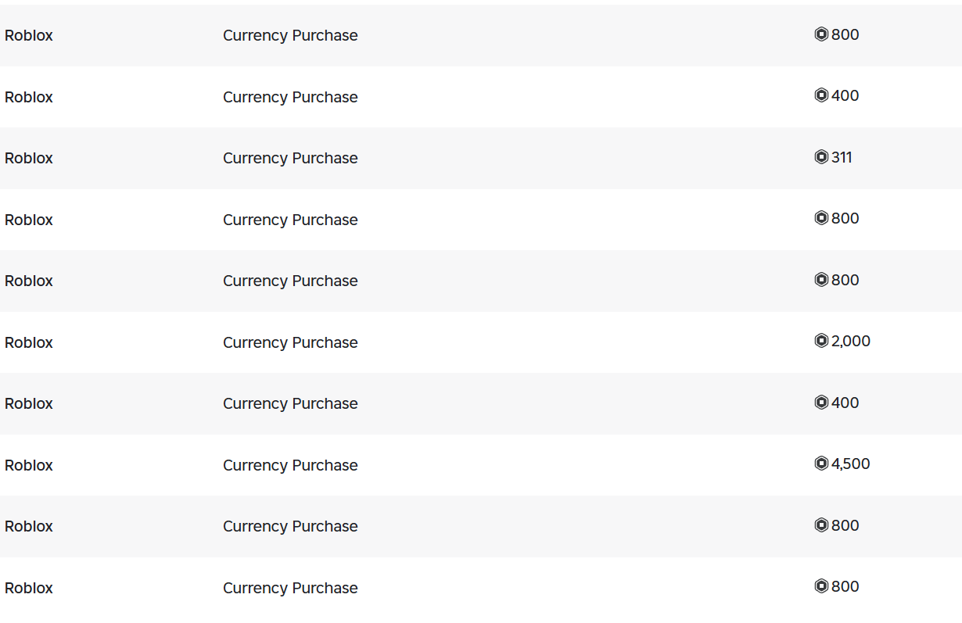The height and width of the screenshot is (623, 962).
Task: Click Roblox in the 2,000 row
Action: tap(29, 342)
